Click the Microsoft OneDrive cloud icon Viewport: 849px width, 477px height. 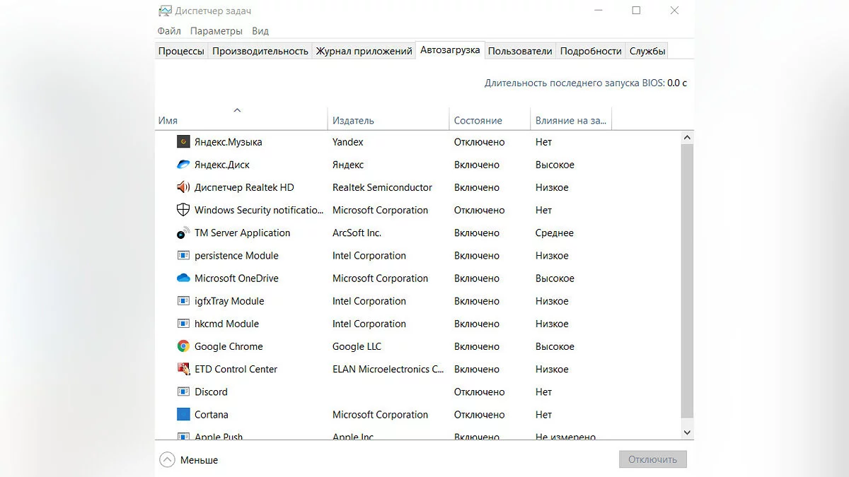tap(183, 278)
